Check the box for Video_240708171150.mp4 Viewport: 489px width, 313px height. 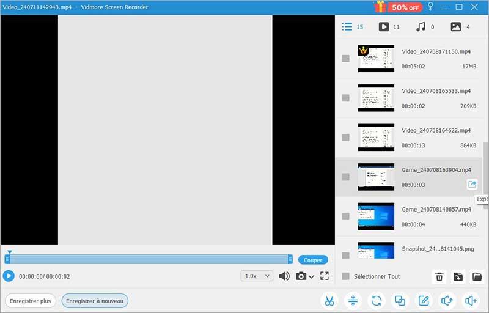point(345,59)
